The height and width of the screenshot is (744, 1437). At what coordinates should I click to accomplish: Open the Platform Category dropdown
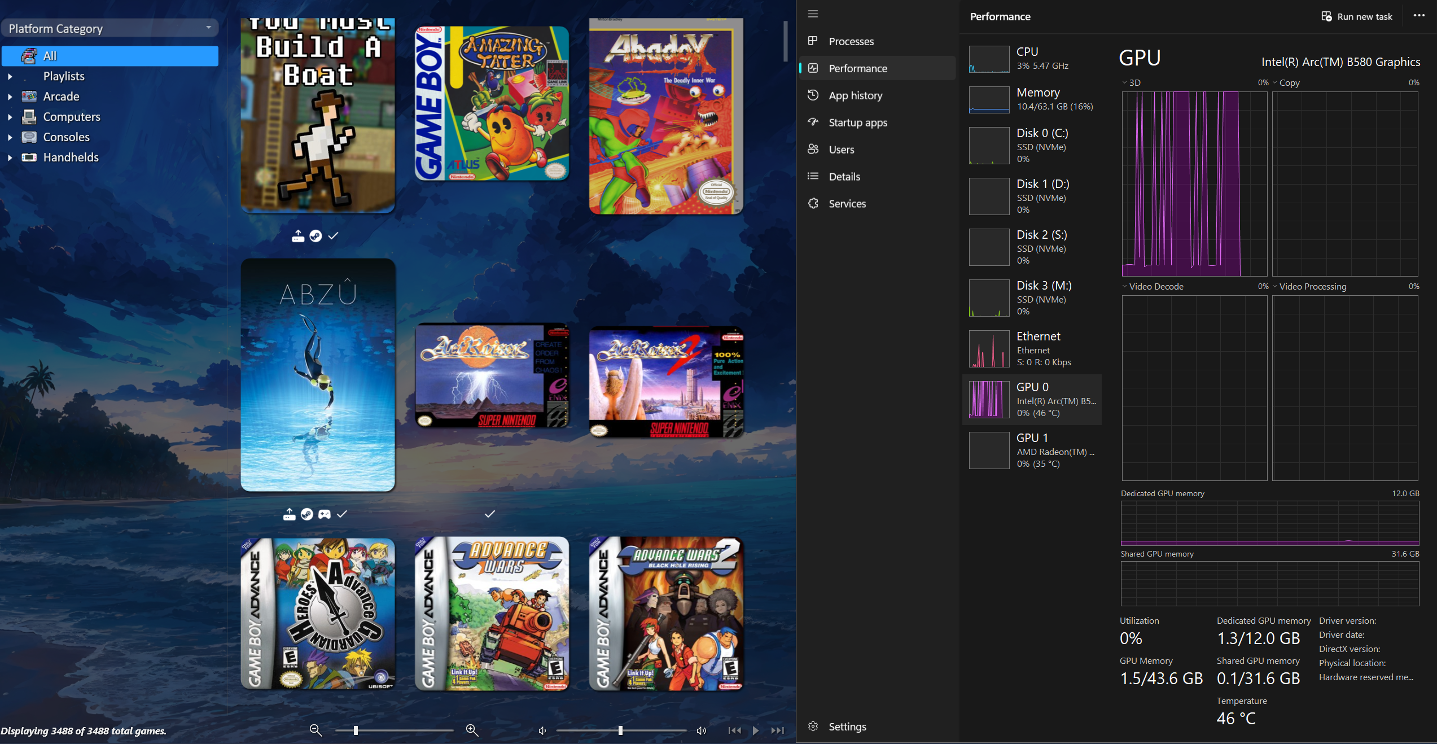click(x=110, y=28)
